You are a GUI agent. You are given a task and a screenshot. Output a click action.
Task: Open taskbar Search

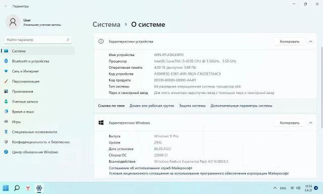pos(17,188)
